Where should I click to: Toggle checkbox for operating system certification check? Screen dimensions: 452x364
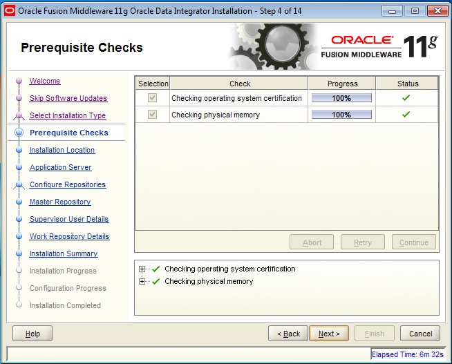tap(152, 98)
